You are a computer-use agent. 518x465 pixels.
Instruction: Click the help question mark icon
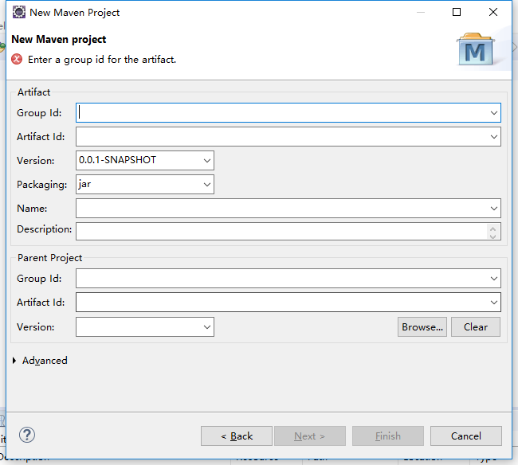(27, 435)
